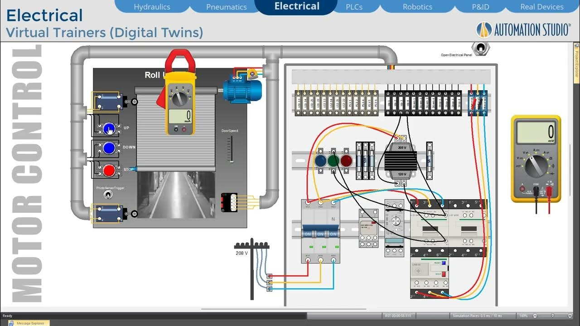Switch to the Pneumatics tab
This screenshot has width=580, height=326.
coord(226,7)
